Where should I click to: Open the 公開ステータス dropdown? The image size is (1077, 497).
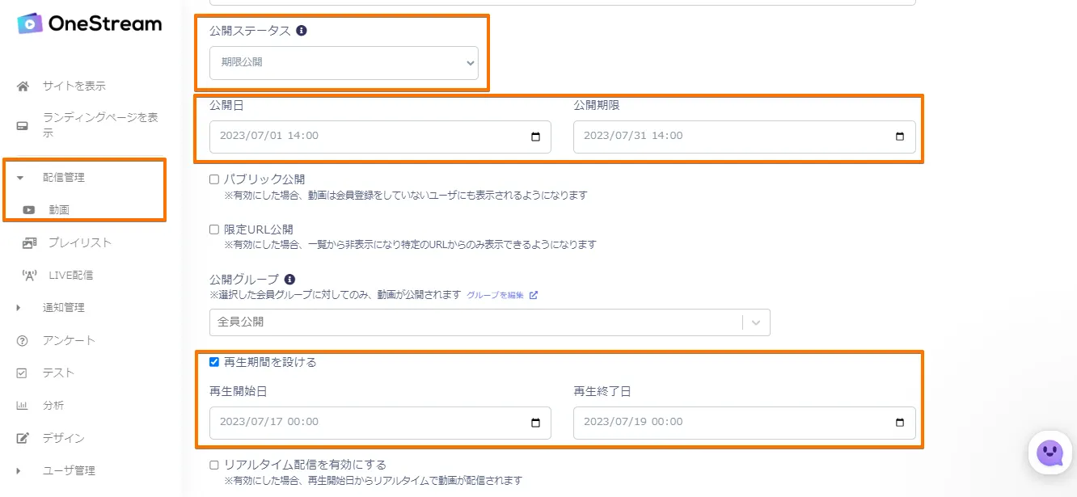pos(344,62)
